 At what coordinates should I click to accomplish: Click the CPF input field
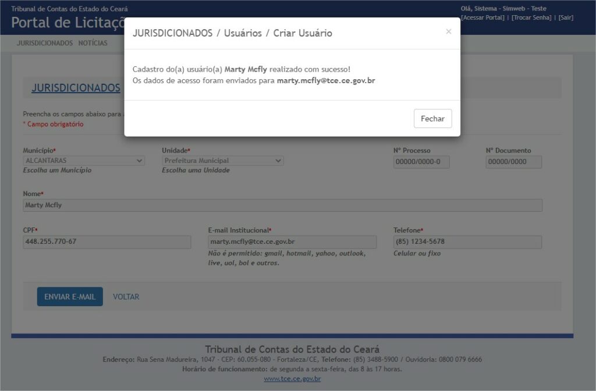tap(107, 242)
